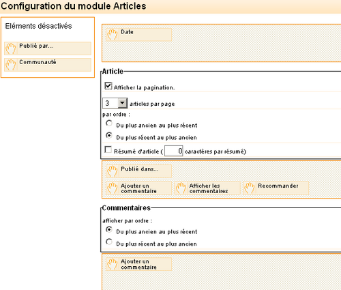Screen dimensions: 341x290
Task: Click hand icon of Ajouter un commentaire in the Article elements area
Action: coord(113,188)
